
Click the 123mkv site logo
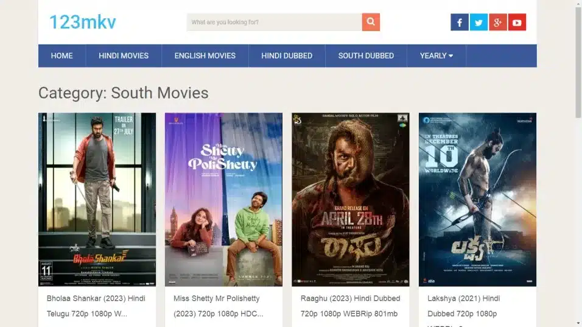[x=83, y=22]
